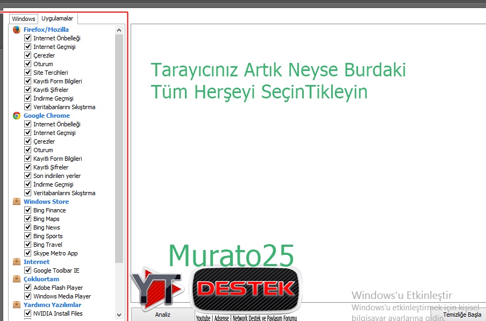
Task: Click the Windows Store package icon
Action: tap(17, 202)
